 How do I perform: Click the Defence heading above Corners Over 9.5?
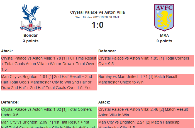(x=107, y=51)
